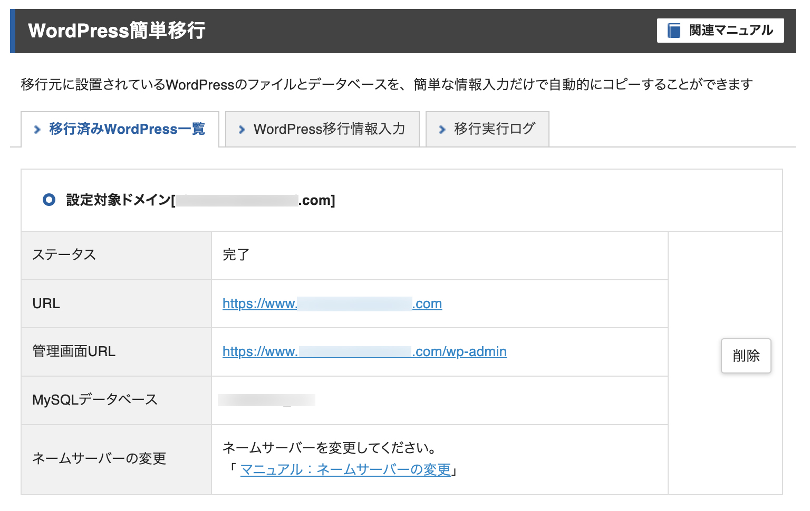Viewport: 810px width, 511px height.
Task: Click the book icon inside the manual button
Action: click(673, 31)
